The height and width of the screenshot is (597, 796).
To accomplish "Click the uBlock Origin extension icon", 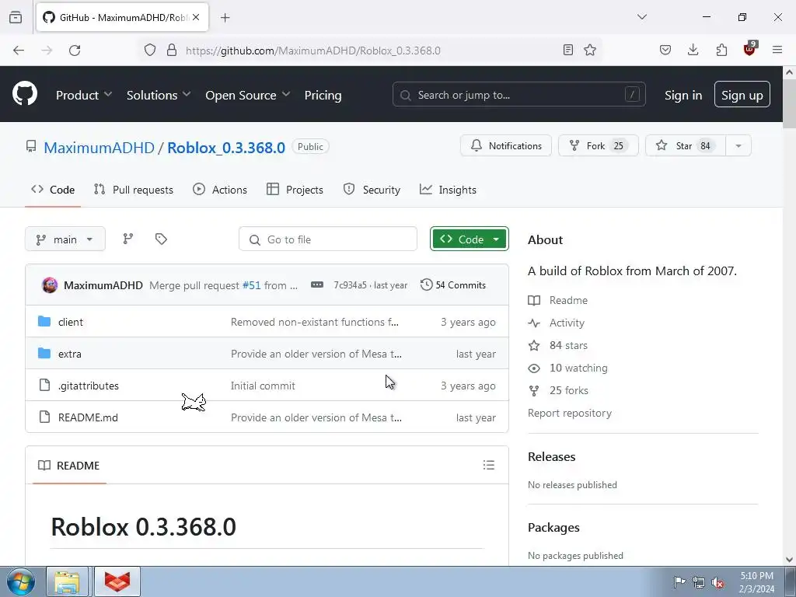I will click(x=750, y=49).
